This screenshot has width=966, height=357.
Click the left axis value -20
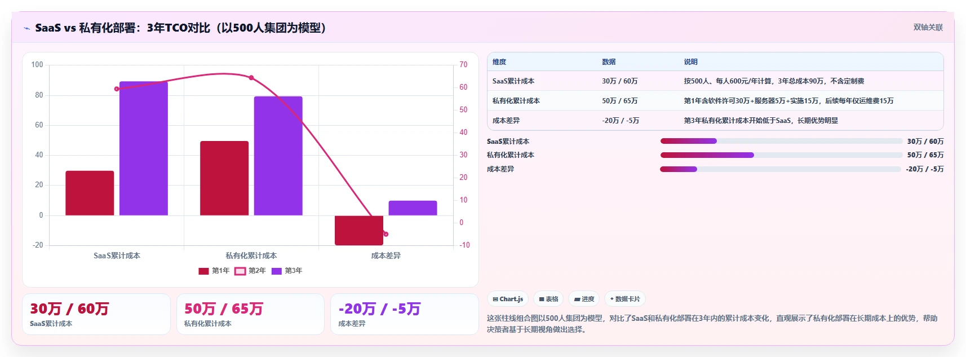pos(38,245)
